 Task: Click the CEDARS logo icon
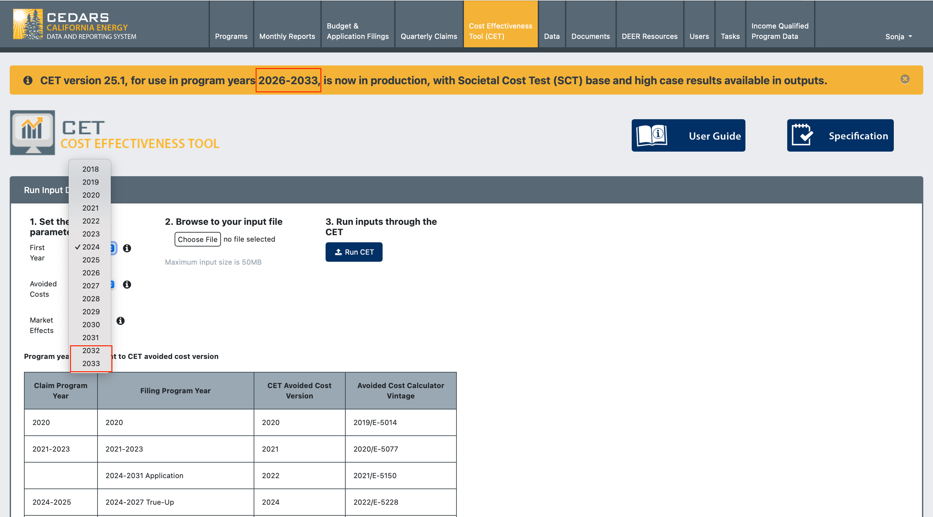pyautogui.click(x=28, y=24)
